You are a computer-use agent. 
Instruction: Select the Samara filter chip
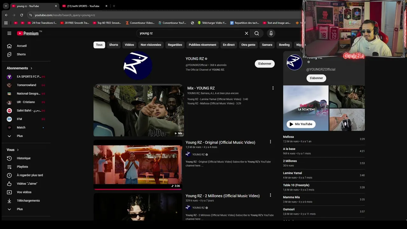click(267, 45)
